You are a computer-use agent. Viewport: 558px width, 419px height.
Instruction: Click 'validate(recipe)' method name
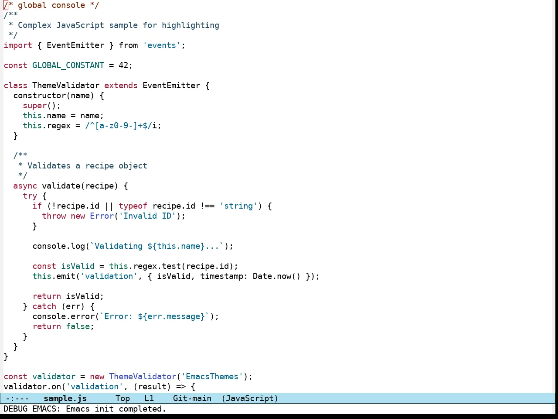click(80, 186)
